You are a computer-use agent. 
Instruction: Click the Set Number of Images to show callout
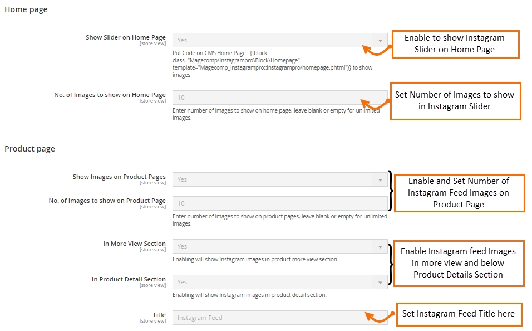tap(455, 101)
